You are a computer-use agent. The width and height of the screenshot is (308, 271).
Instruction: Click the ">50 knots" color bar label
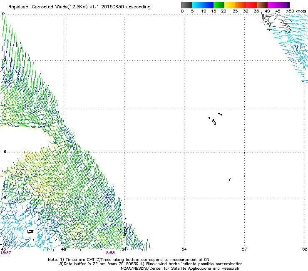tap(296, 11)
